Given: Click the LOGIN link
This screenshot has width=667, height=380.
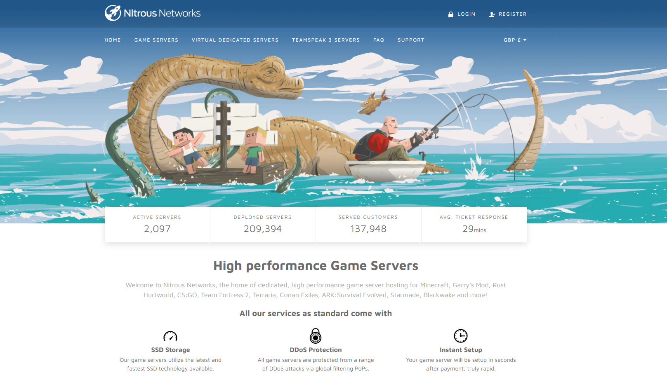Looking at the screenshot, I should coord(467,14).
